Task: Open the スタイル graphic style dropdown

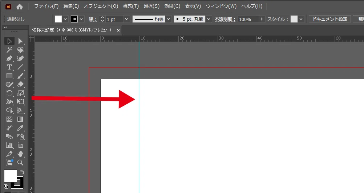Action: pyautogui.click(x=301, y=19)
